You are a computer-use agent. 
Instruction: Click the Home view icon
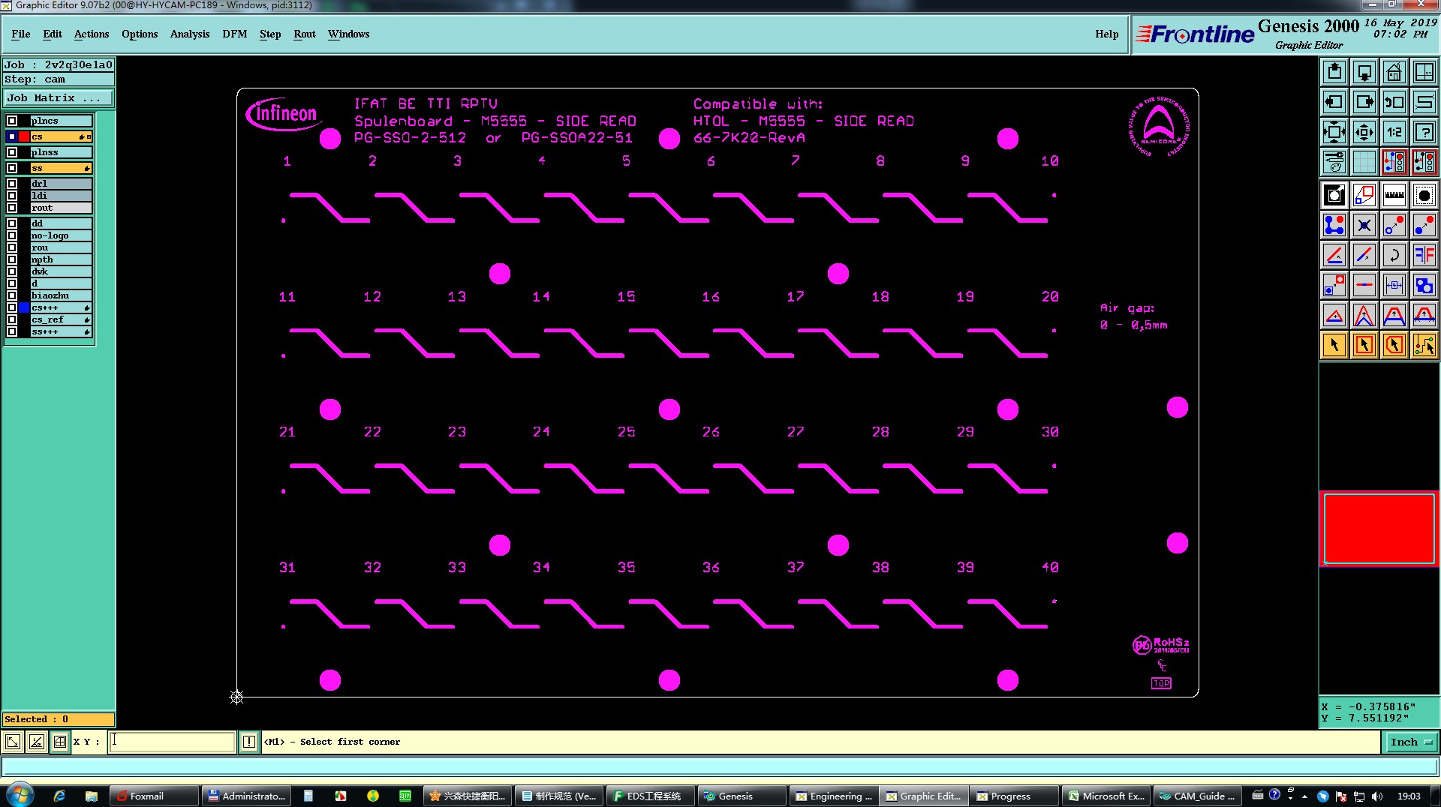(1394, 72)
